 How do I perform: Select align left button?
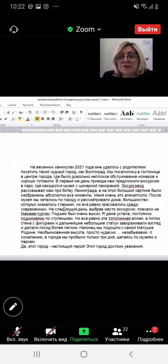click(x=37, y=119)
